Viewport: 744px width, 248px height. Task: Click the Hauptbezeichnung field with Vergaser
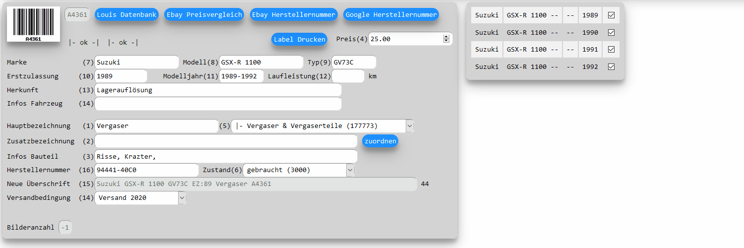pyautogui.click(x=156, y=126)
